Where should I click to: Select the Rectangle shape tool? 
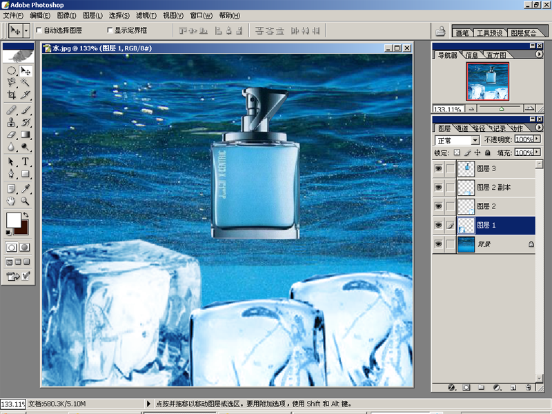coord(26,174)
